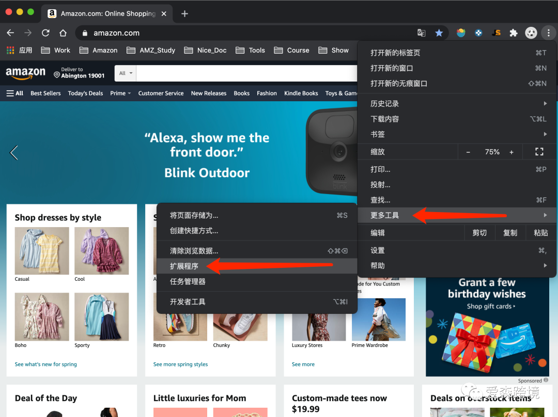Click the fullscreen icon beside zoom controls

point(539,152)
